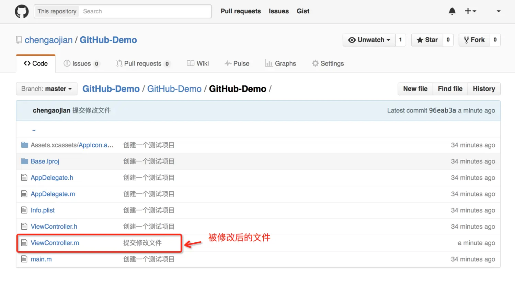Open commit message in Info.plist row
515x291 pixels.
tap(149, 210)
